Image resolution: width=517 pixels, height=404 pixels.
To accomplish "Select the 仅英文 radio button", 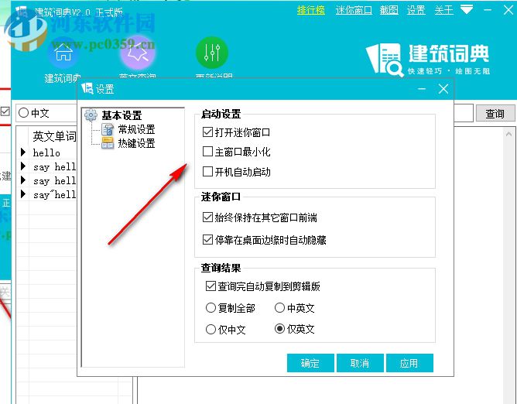I will [x=279, y=329].
